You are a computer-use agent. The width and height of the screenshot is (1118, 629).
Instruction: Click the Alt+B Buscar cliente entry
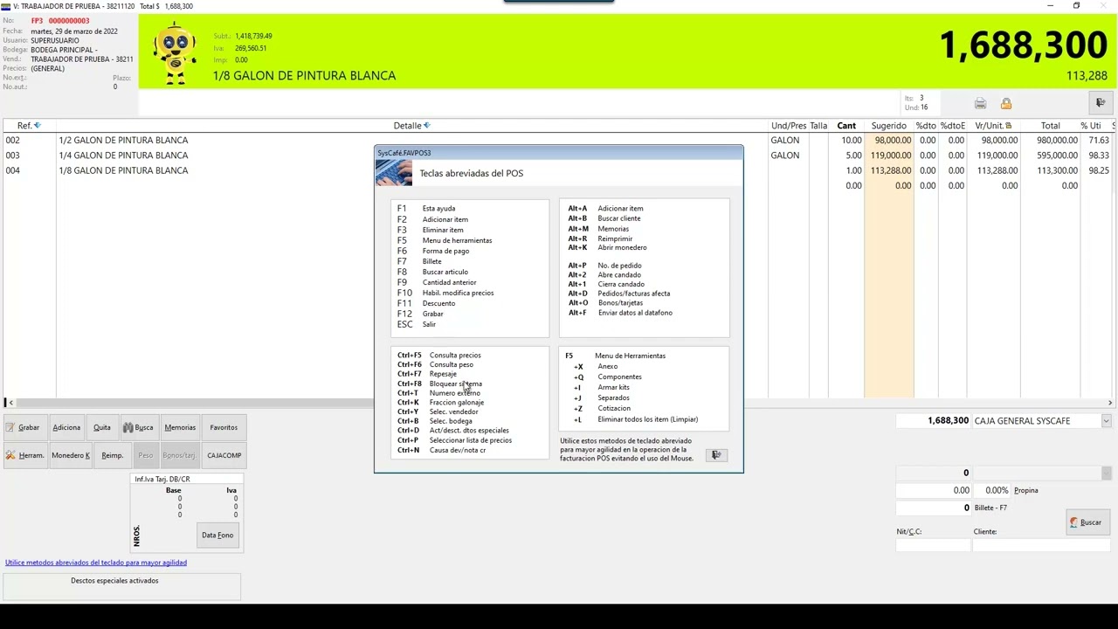click(604, 218)
